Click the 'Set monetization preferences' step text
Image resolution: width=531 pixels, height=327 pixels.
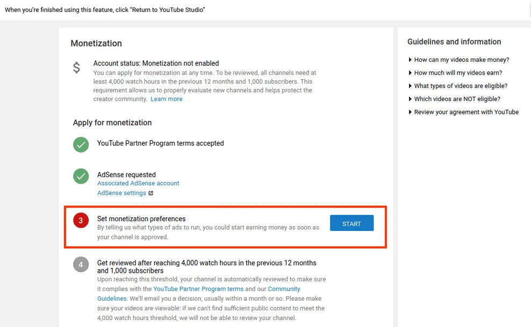tap(141, 219)
